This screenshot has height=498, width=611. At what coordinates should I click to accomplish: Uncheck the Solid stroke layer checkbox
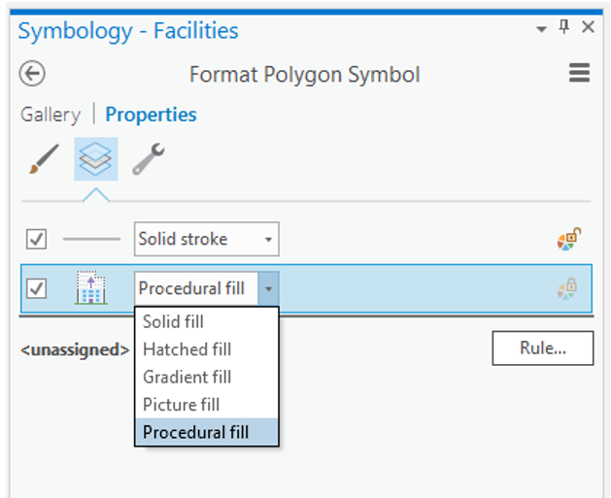[x=36, y=239]
